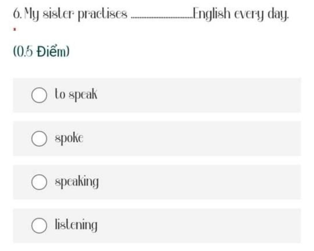The width and height of the screenshot is (314, 251).
Task: Click the "listening" answer text
Action: pos(76,225)
